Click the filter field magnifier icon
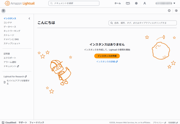Image resolution: width=180 pixels, height=124 pixels. [x=112, y=23]
